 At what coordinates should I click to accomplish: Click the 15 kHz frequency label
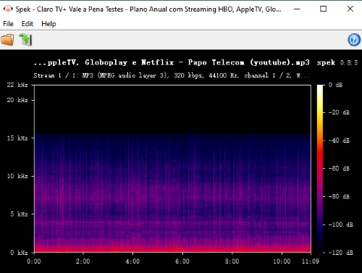pos(17,138)
